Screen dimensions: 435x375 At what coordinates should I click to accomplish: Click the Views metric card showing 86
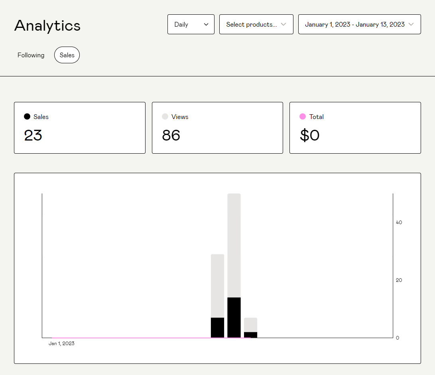point(217,127)
